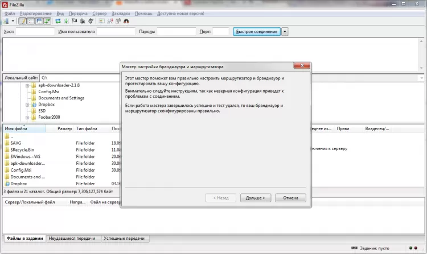Expand the Dropbox tree node

pyautogui.click(x=27, y=105)
